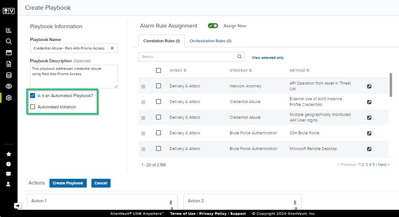Image resolution: width=399 pixels, height=217 pixels.
Task: Click the Action 2 panel scrollbar
Action: pyautogui.click(x=296, y=208)
